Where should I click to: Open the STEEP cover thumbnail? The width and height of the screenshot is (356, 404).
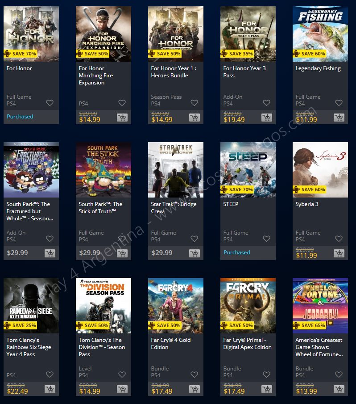coord(248,170)
